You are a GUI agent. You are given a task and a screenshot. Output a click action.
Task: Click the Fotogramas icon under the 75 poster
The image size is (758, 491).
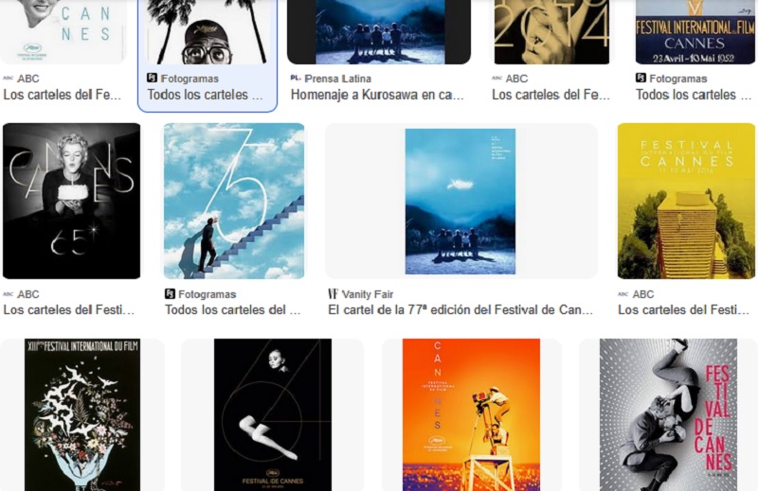click(170, 293)
